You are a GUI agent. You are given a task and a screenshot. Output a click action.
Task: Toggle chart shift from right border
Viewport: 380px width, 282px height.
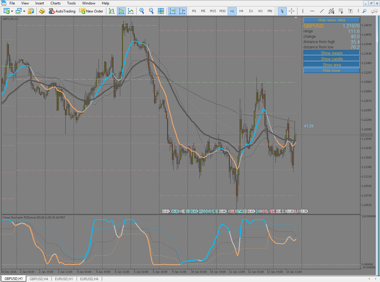tap(182, 11)
